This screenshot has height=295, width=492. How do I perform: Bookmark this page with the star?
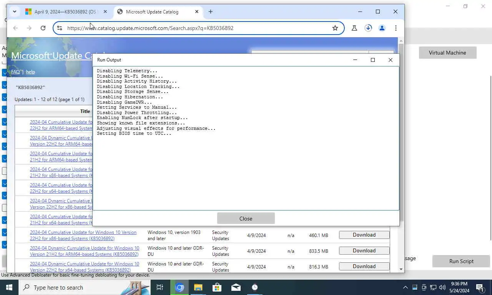pyautogui.click(x=335, y=28)
